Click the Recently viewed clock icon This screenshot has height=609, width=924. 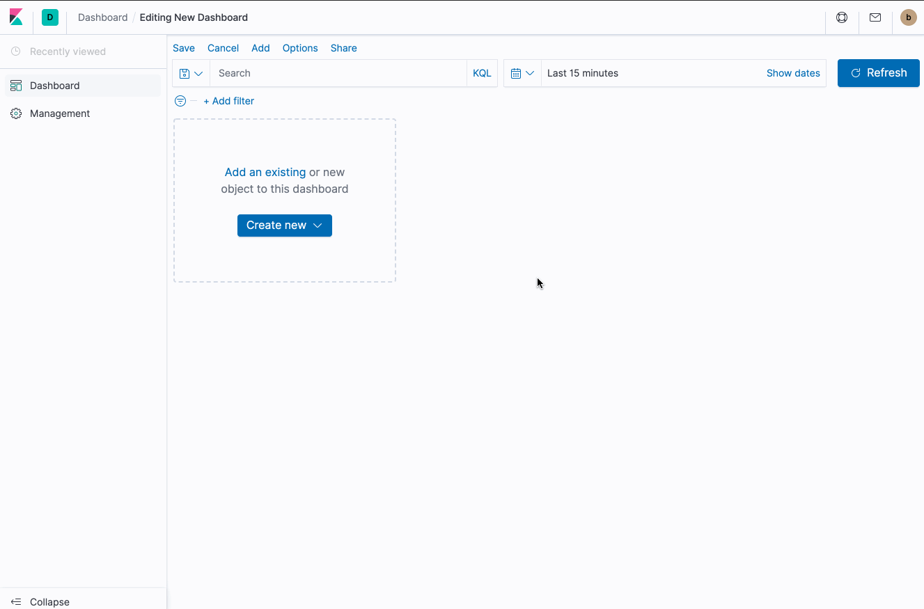coord(15,51)
